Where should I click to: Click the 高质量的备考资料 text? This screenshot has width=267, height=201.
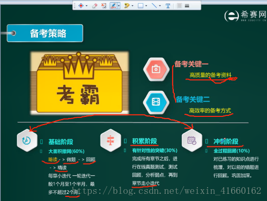(211, 75)
